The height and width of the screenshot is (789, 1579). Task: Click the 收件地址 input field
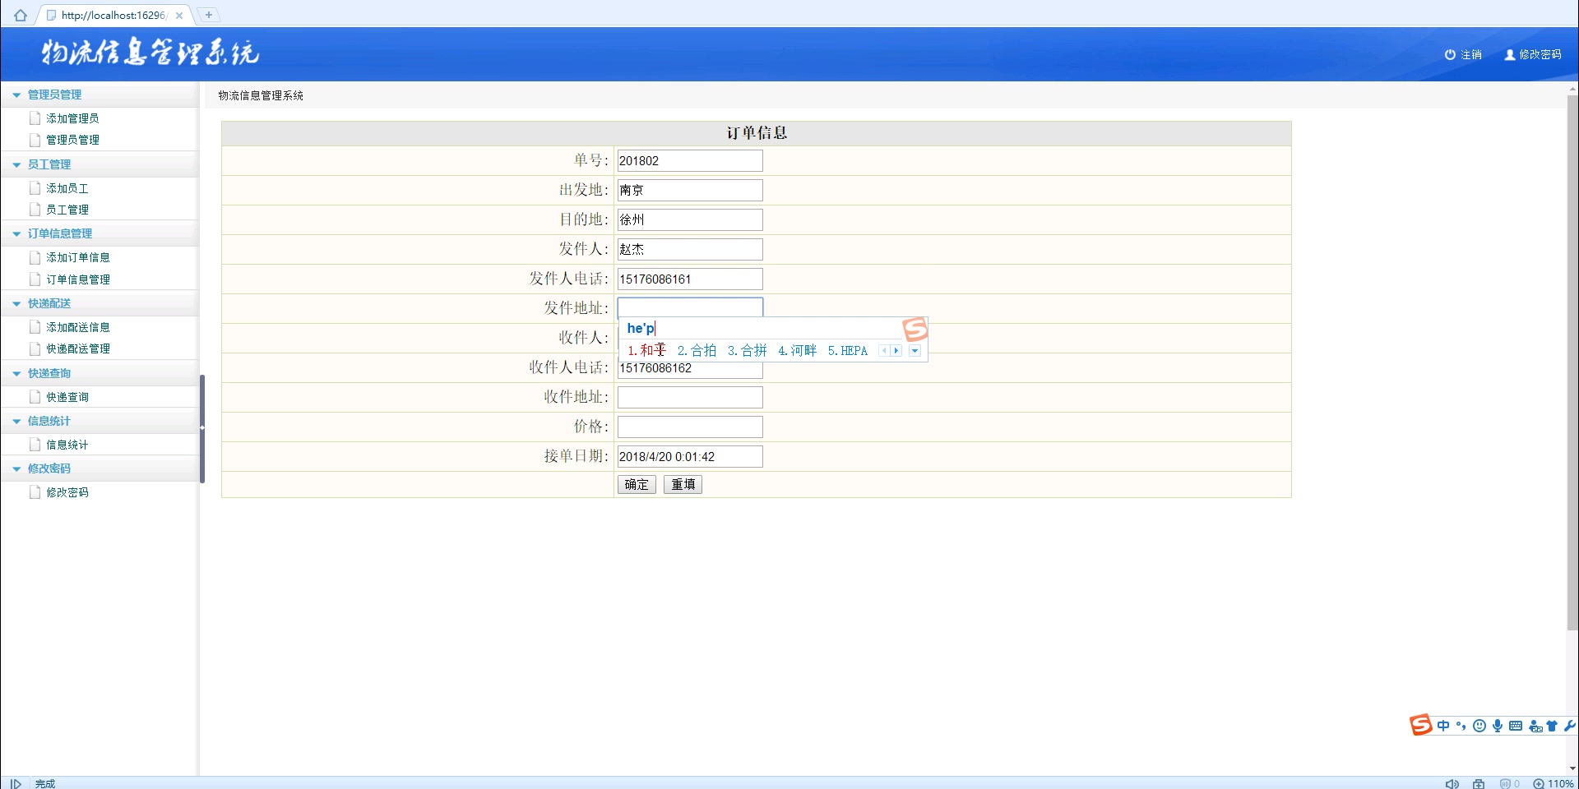(x=690, y=398)
